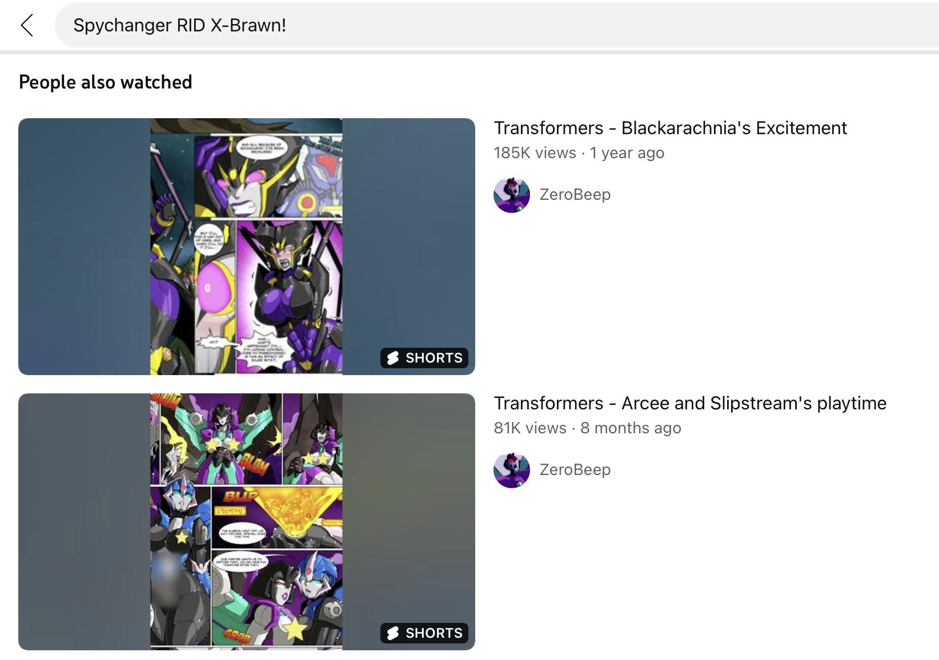
Task: Open ZeroBeep avatar beside the Blackarachnia video
Action: click(x=512, y=195)
